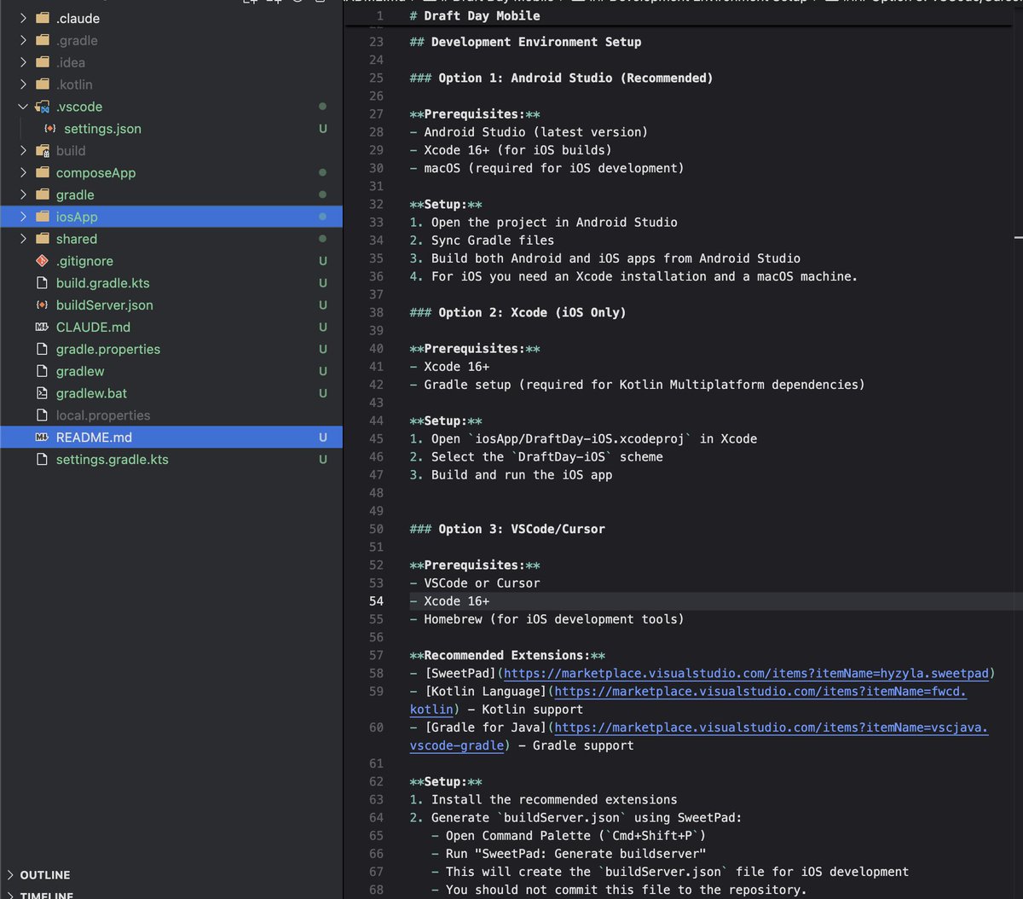Image resolution: width=1023 pixels, height=899 pixels.
Task: Open settings.gradle.kts file
Action: pos(113,460)
